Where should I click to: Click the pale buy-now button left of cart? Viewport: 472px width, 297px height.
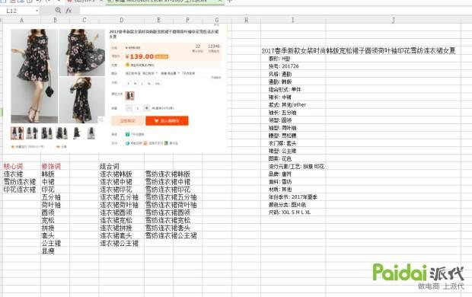(x=128, y=121)
